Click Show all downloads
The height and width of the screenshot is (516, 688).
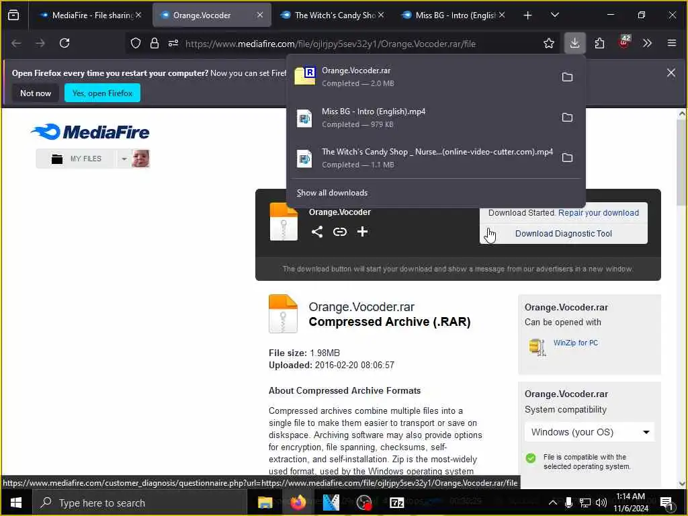point(332,193)
